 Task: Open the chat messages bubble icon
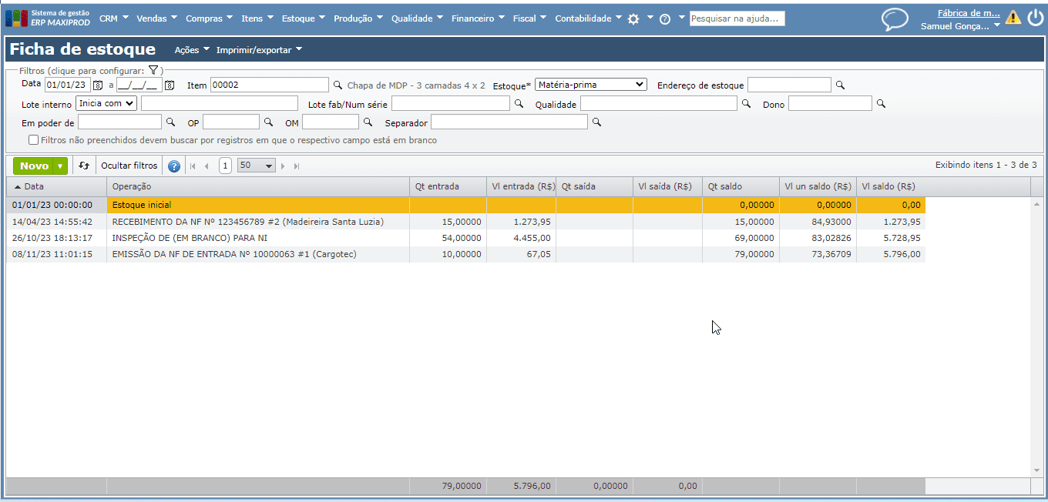(895, 18)
